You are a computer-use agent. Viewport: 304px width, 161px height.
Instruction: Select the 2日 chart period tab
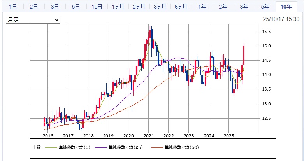click(x=34, y=7)
